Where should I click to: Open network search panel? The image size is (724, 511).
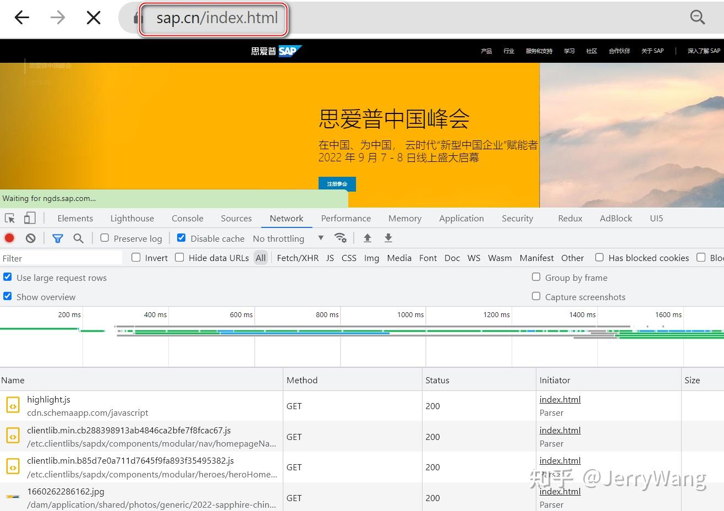tap(79, 238)
